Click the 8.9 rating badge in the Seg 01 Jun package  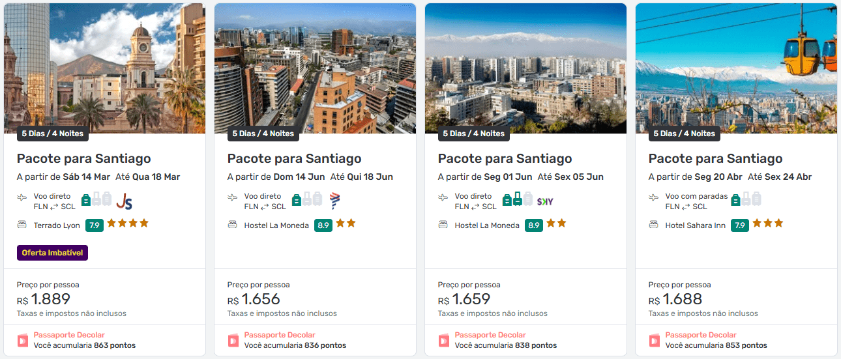pos(534,225)
